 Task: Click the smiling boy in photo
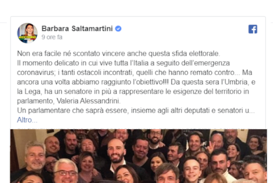point(192,168)
